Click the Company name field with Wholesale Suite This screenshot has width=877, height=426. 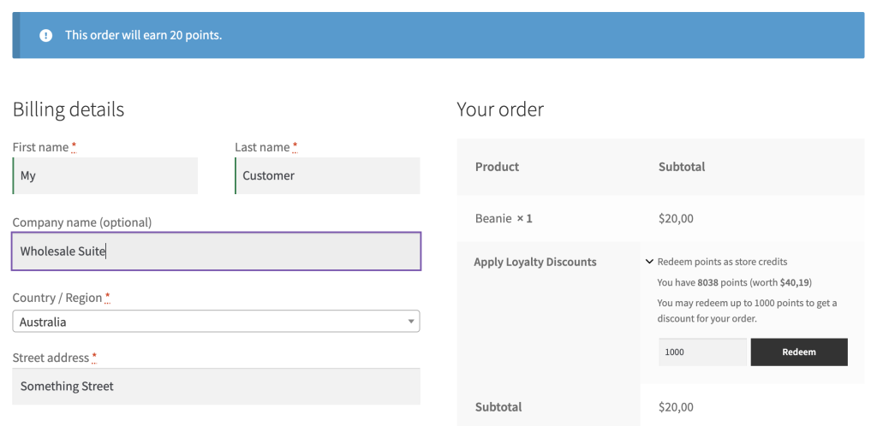pos(216,251)
